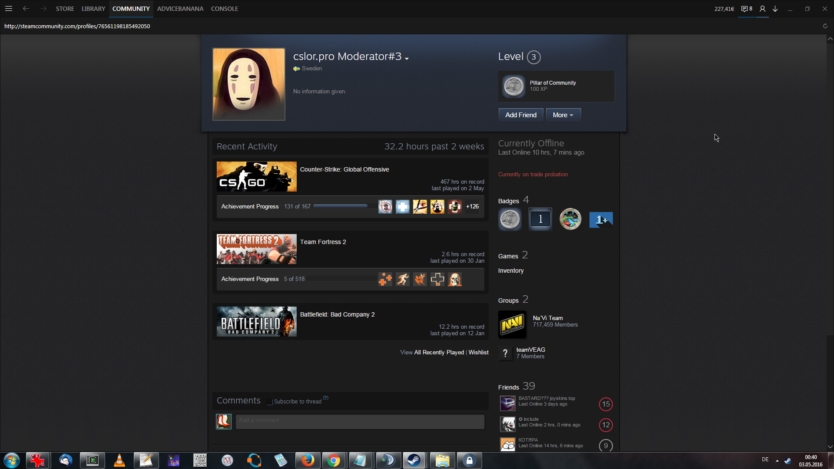Click the Add Friend button
Viewport: 834px width, 469px height.
point(521,115)
